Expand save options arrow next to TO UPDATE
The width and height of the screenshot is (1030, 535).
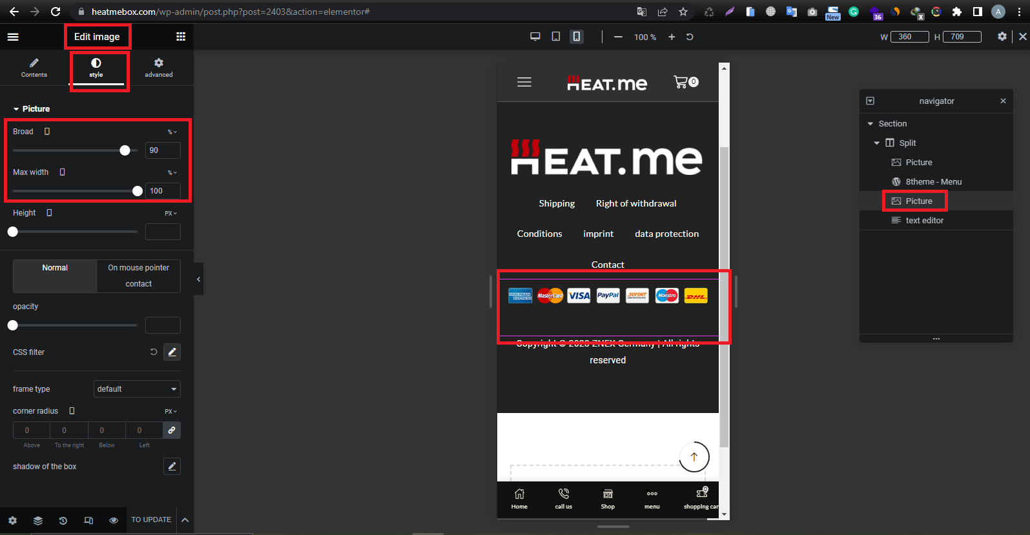[x=185, y=520]
